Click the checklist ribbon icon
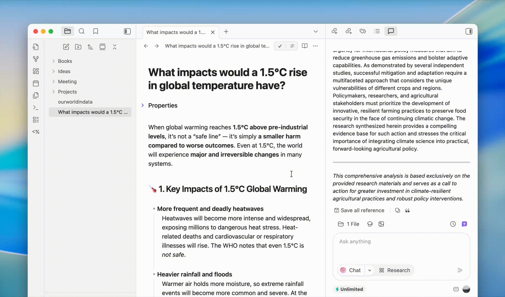The width and height of the screenshot is (505, 297). pos(36,119)
